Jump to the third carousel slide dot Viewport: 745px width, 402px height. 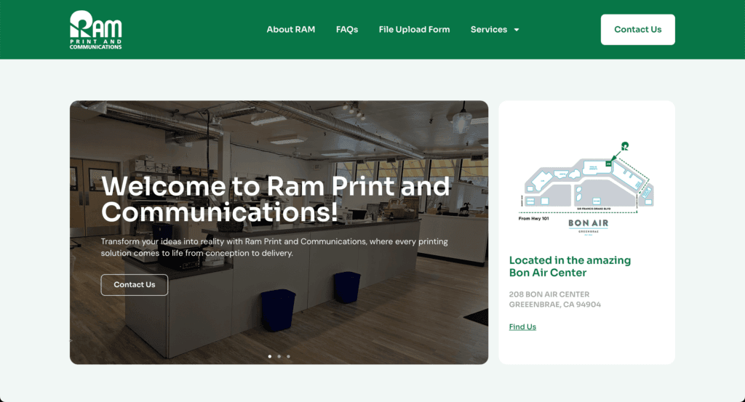(x=288, y=356)
